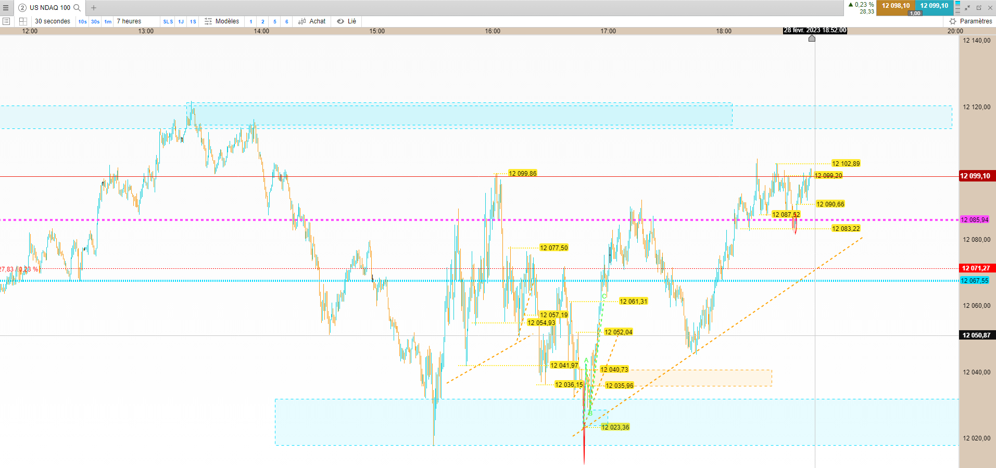
Task: Toggle the Lié eye link option
Action: [346, 21]
